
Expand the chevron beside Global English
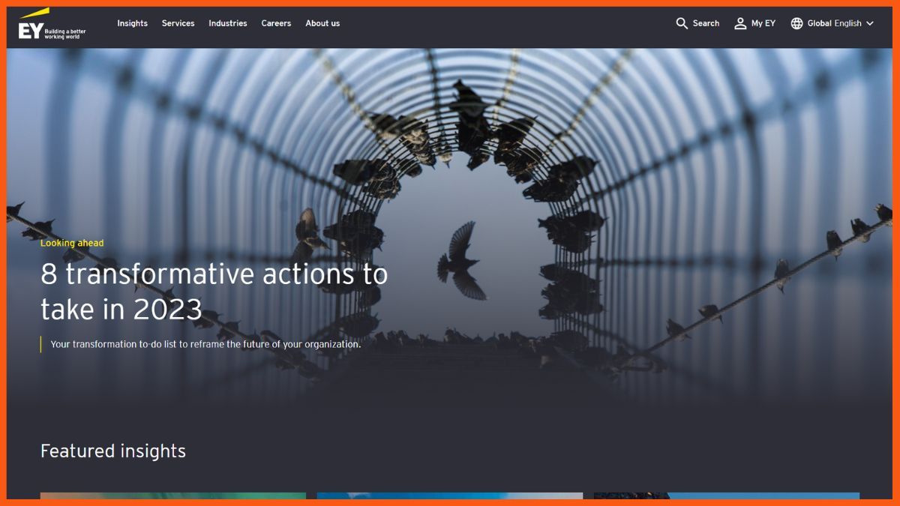tap(870, 23)
